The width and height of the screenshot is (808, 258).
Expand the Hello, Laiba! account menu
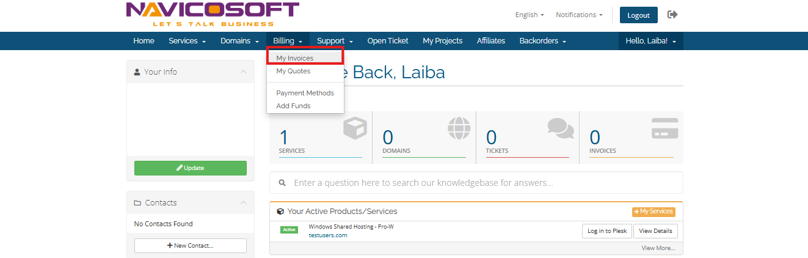[x=650, y=41]
